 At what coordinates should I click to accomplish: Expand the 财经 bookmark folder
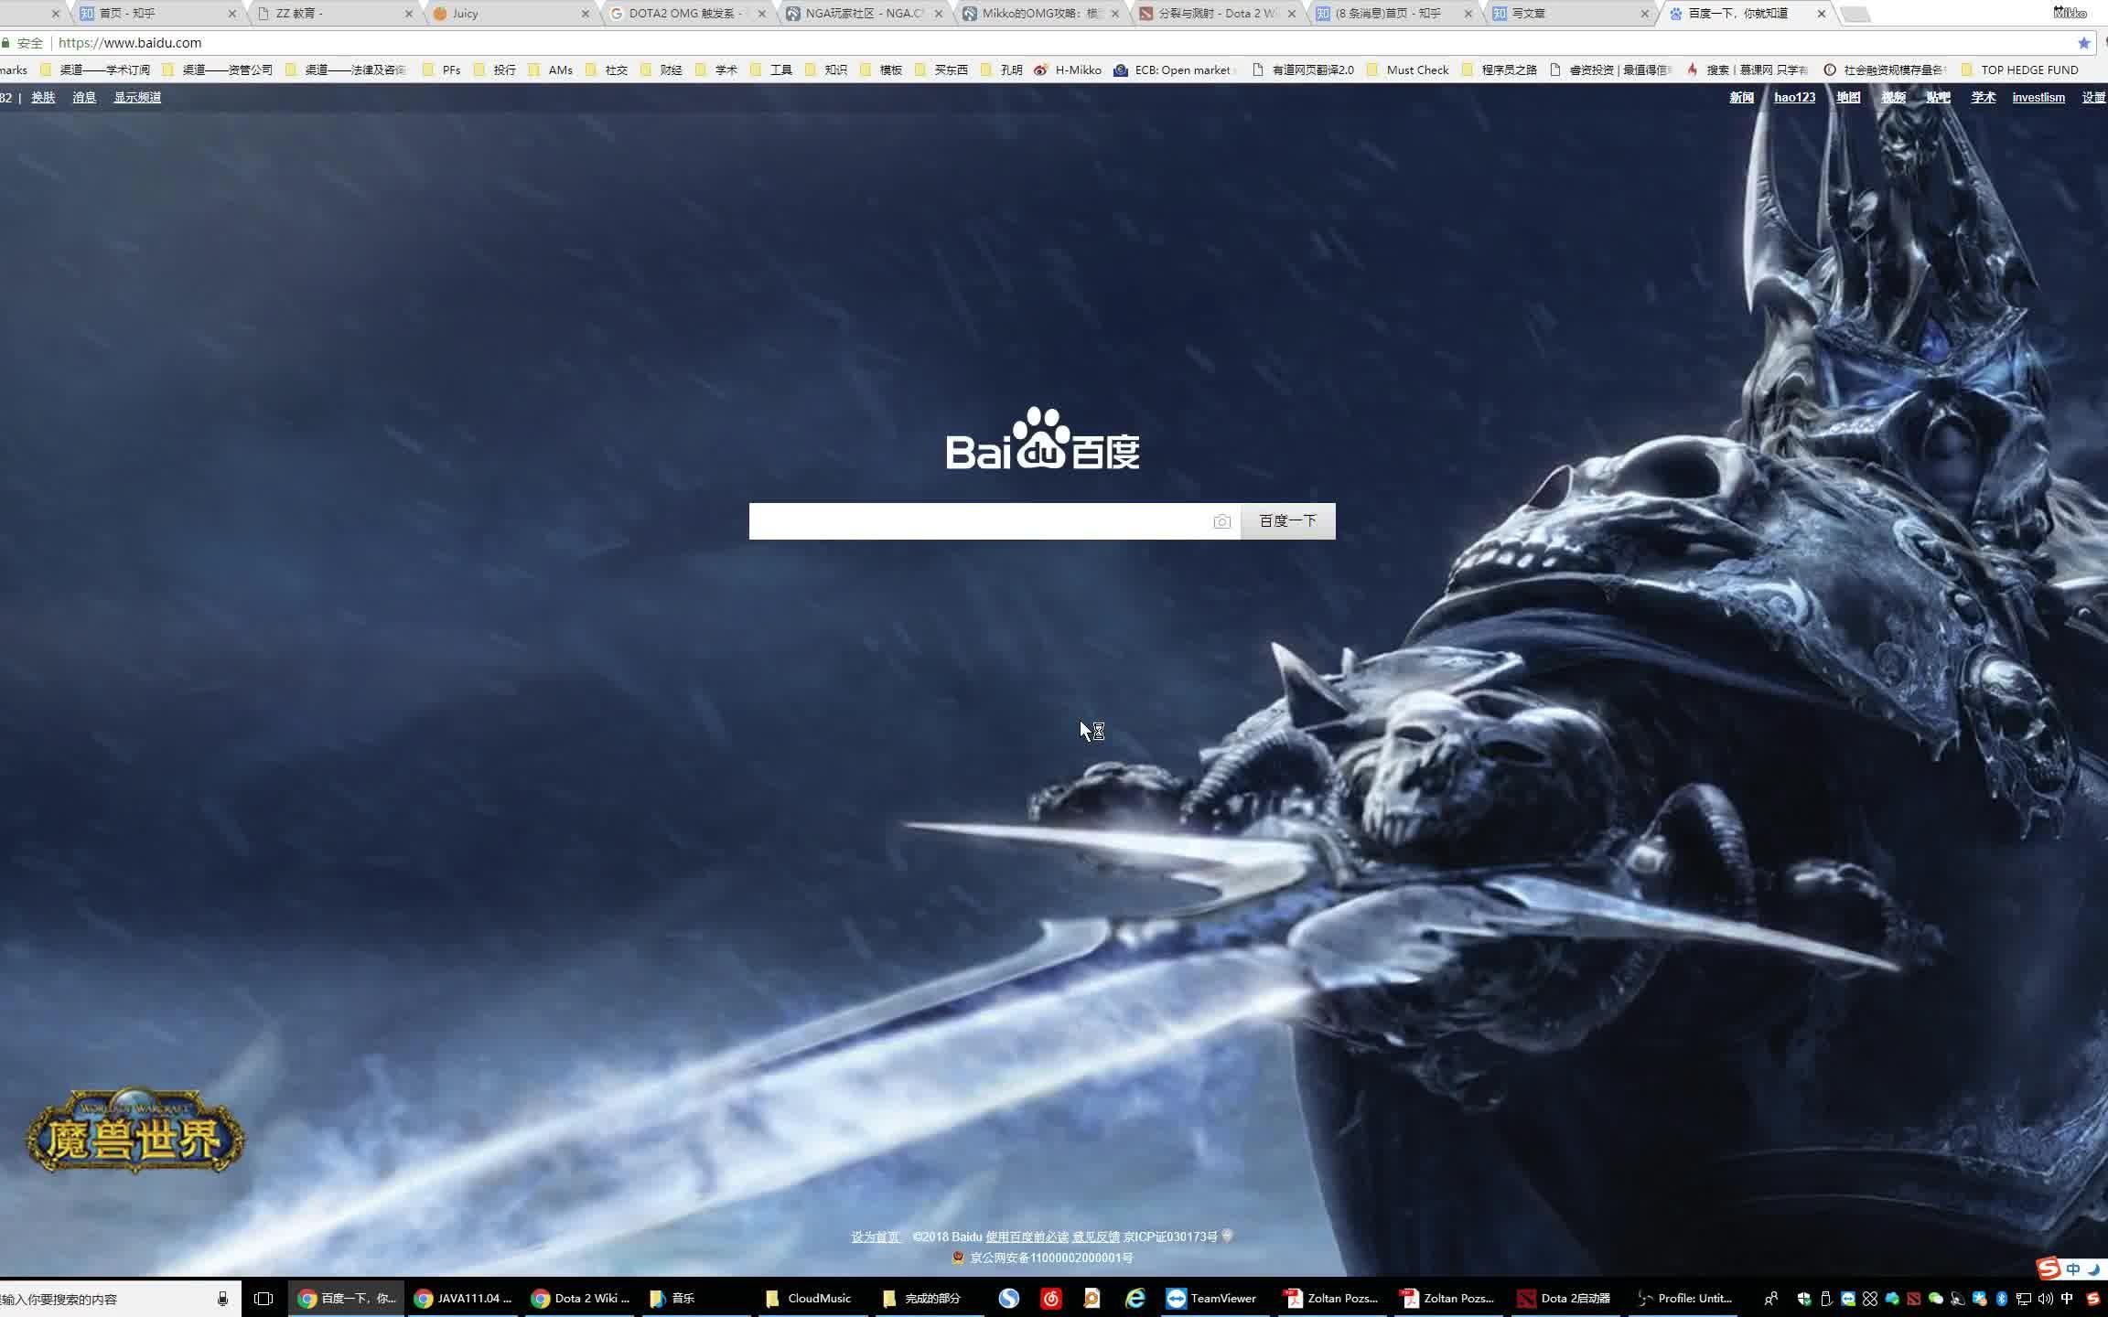point(661,70)
